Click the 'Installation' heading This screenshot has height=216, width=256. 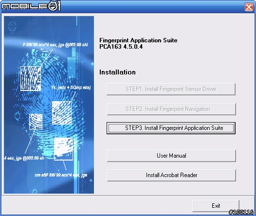click(x=117, y=72)
